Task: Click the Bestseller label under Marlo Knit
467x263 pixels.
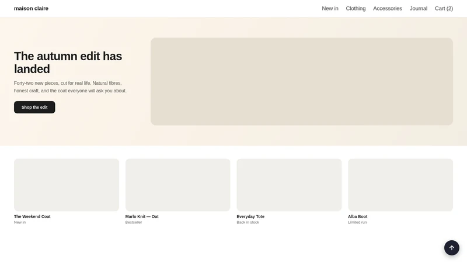Action: pos(134,223)
